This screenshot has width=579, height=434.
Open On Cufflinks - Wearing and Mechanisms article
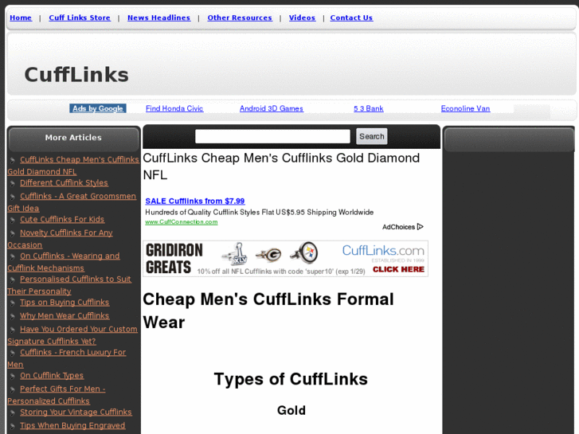[x=64, y=262]
